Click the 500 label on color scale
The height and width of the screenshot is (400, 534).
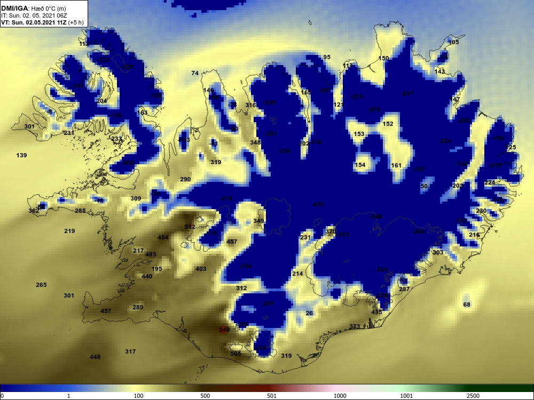pyautogui.click(x=205, y=396)
